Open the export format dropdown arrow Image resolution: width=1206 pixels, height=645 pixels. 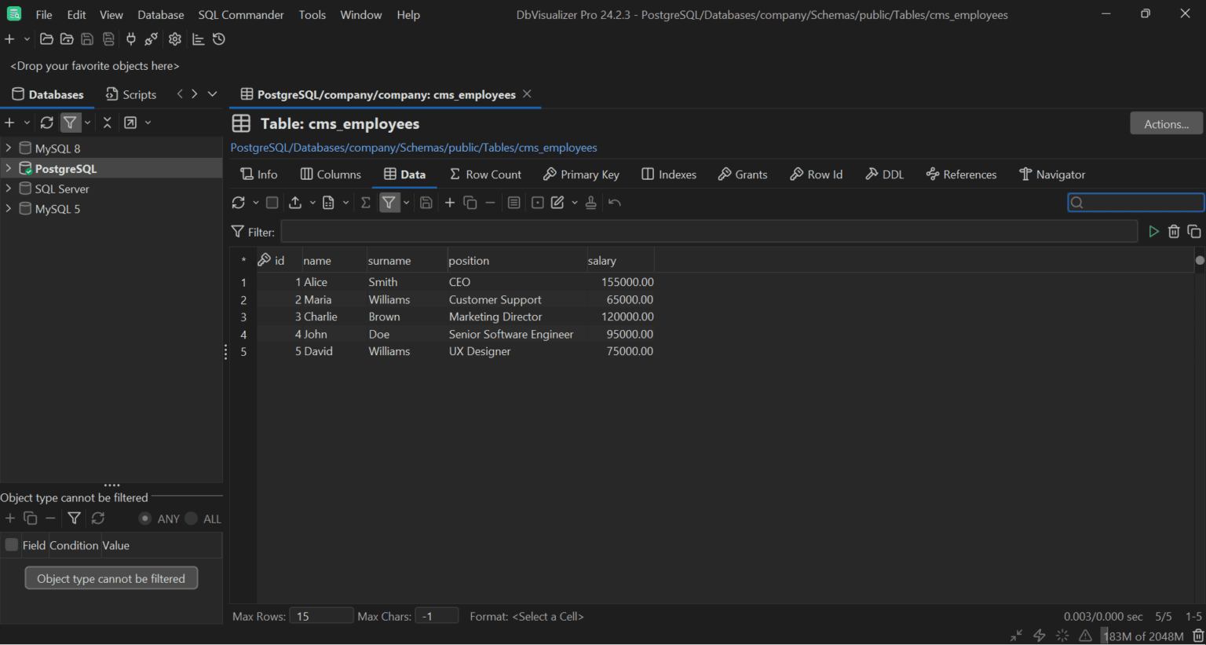click(x=312, y=202)
